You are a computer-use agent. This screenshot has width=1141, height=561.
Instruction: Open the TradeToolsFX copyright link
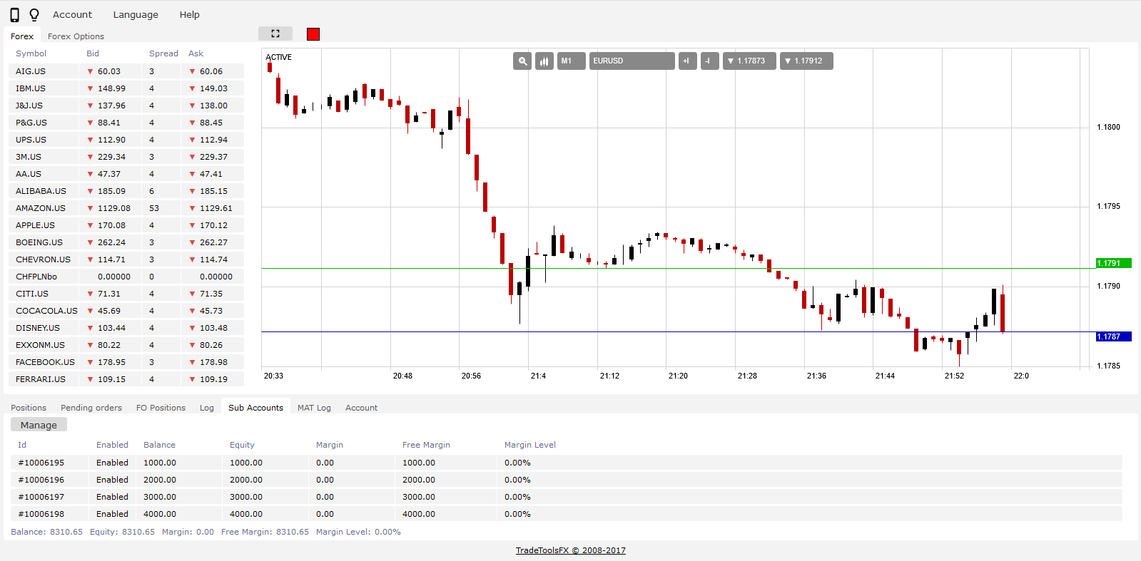570,550
